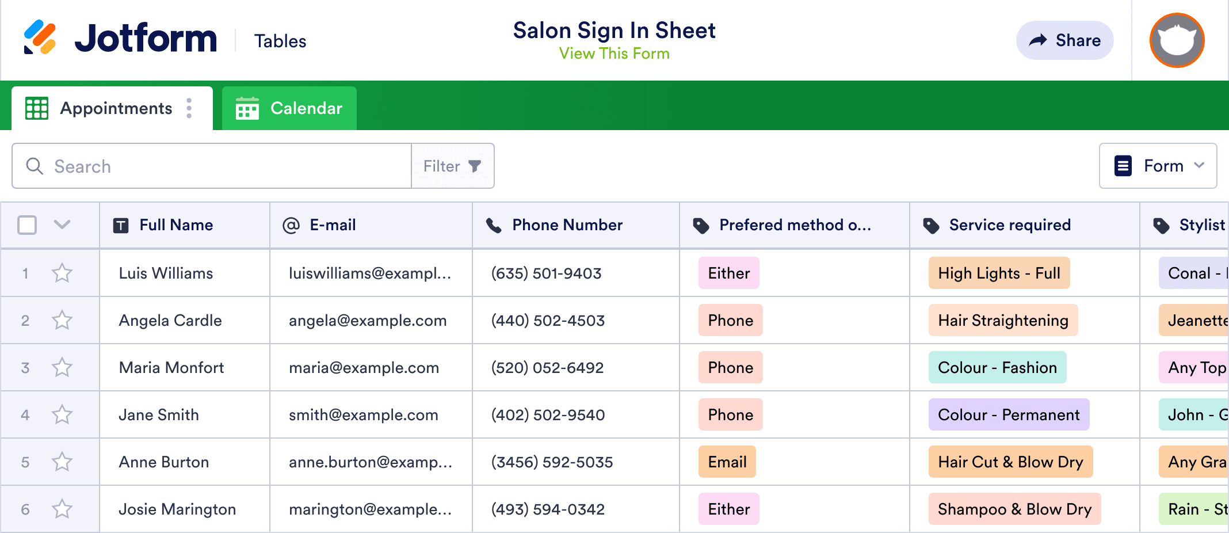Click the Appointments tab three-dot menu
1229x533 pixels.
click(189, 108)
